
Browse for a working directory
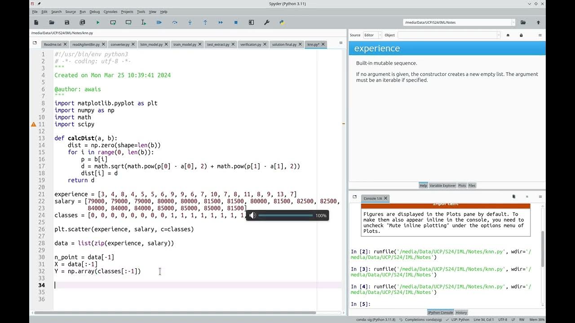523,22
